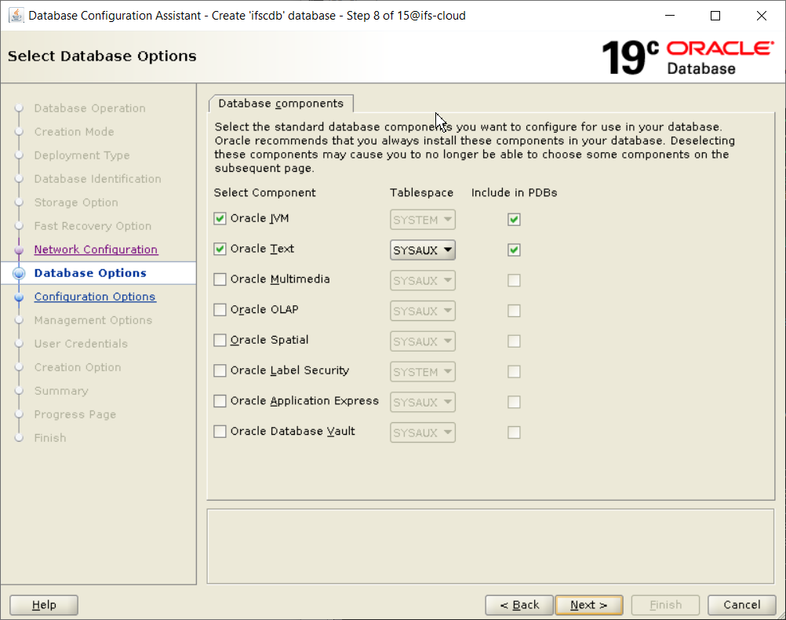
Task: Click the empty message area below components
Action: [x=491, y=547]
